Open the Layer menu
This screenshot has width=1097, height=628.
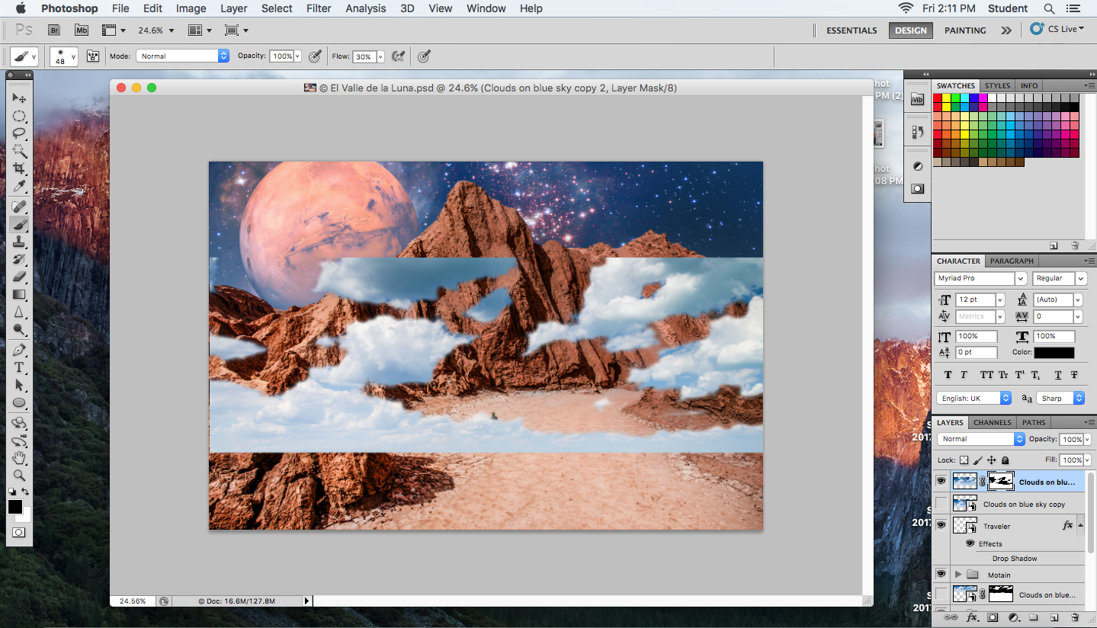(233, 8)
